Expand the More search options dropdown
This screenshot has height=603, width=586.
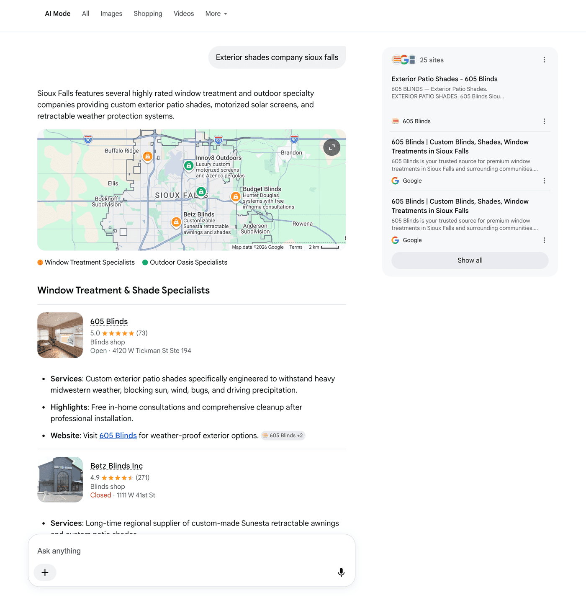tap(216, 14)
